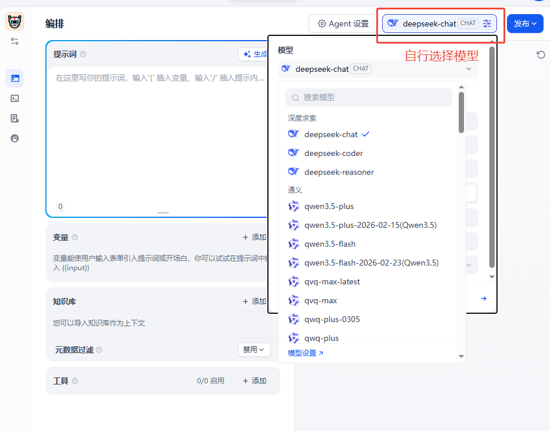
Task: Click help icon next to 提示词
Action: click(83, 54)
